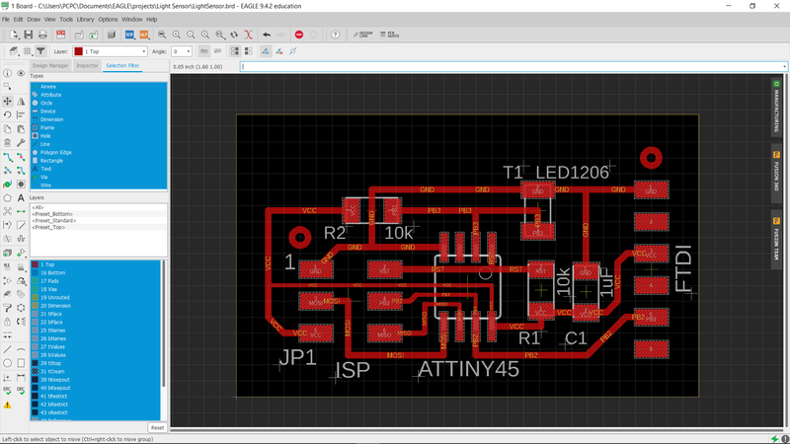Select the Ripup tool
Viewport: 790px width, 444px height.
pyautogui.click(x=21, y=157)
